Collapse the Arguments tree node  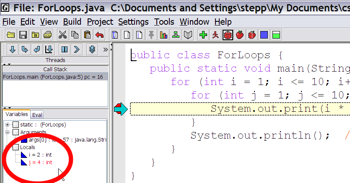point(7,132)
